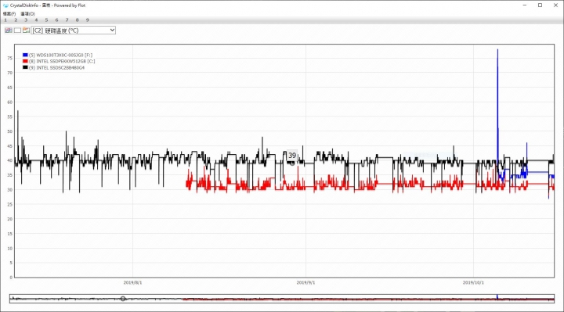This screenshot has width=564, height=312.
Task: Maximize the CrystalDiskInfo graph window
Action: click(x=540, y=5)
